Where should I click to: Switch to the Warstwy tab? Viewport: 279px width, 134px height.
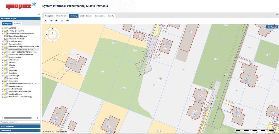[17, 23]
